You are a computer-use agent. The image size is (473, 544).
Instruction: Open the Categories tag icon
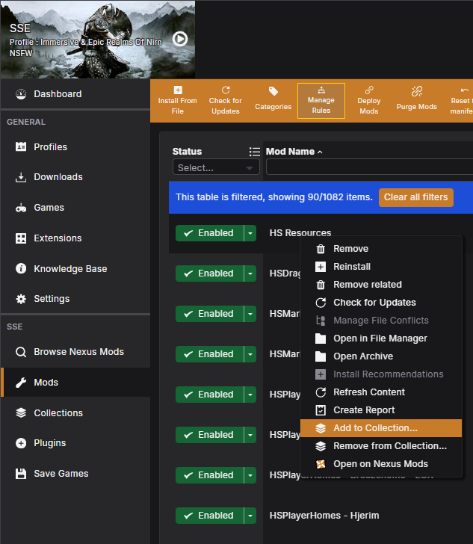[273, 91]
